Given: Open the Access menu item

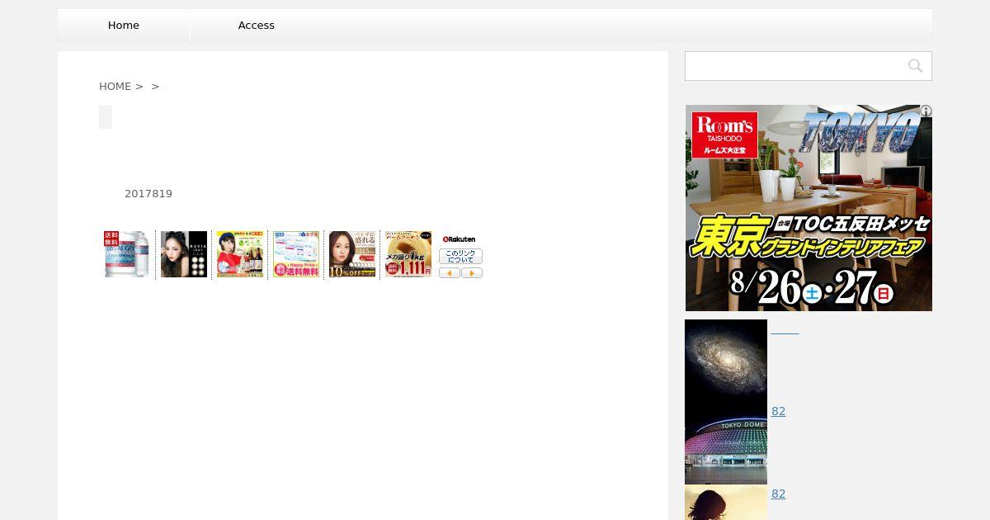Looking at the screenshot, I should (x=257, y=26).
